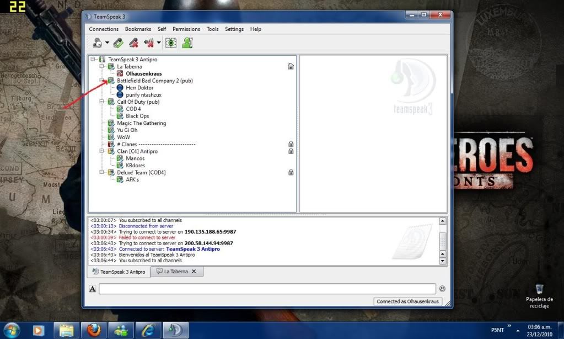Select the Clan [C4] Antipro channel
The width and height of the screenshot is (564, 339).
137,151
